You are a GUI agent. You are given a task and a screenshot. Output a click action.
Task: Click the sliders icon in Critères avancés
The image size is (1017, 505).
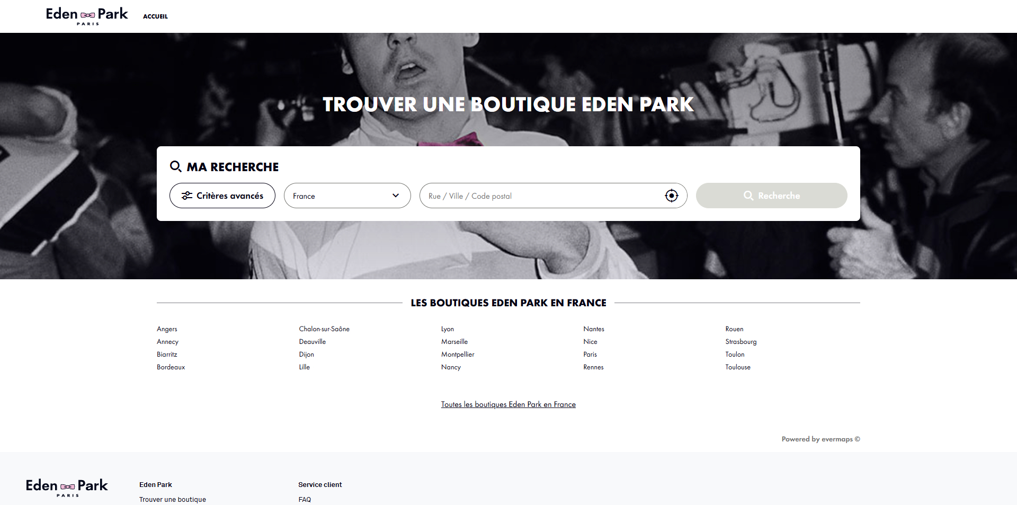187,196
